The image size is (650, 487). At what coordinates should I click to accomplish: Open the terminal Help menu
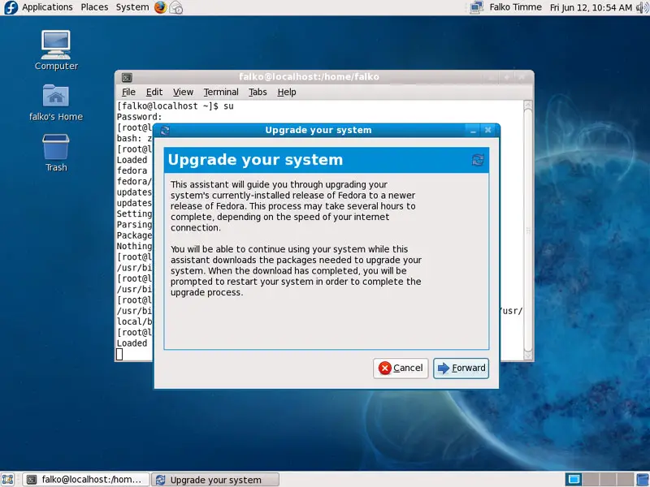pos(287,92)
